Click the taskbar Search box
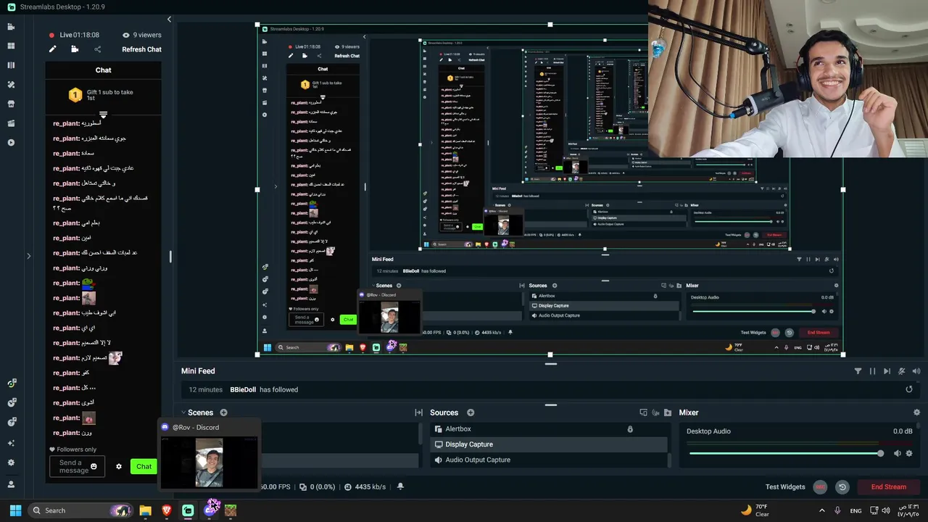928x522 pixels. point(81,510)
